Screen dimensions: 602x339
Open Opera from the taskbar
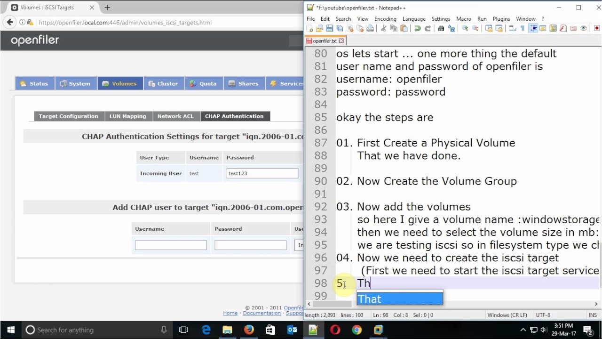pyautogui.click(x=335, y=330)
